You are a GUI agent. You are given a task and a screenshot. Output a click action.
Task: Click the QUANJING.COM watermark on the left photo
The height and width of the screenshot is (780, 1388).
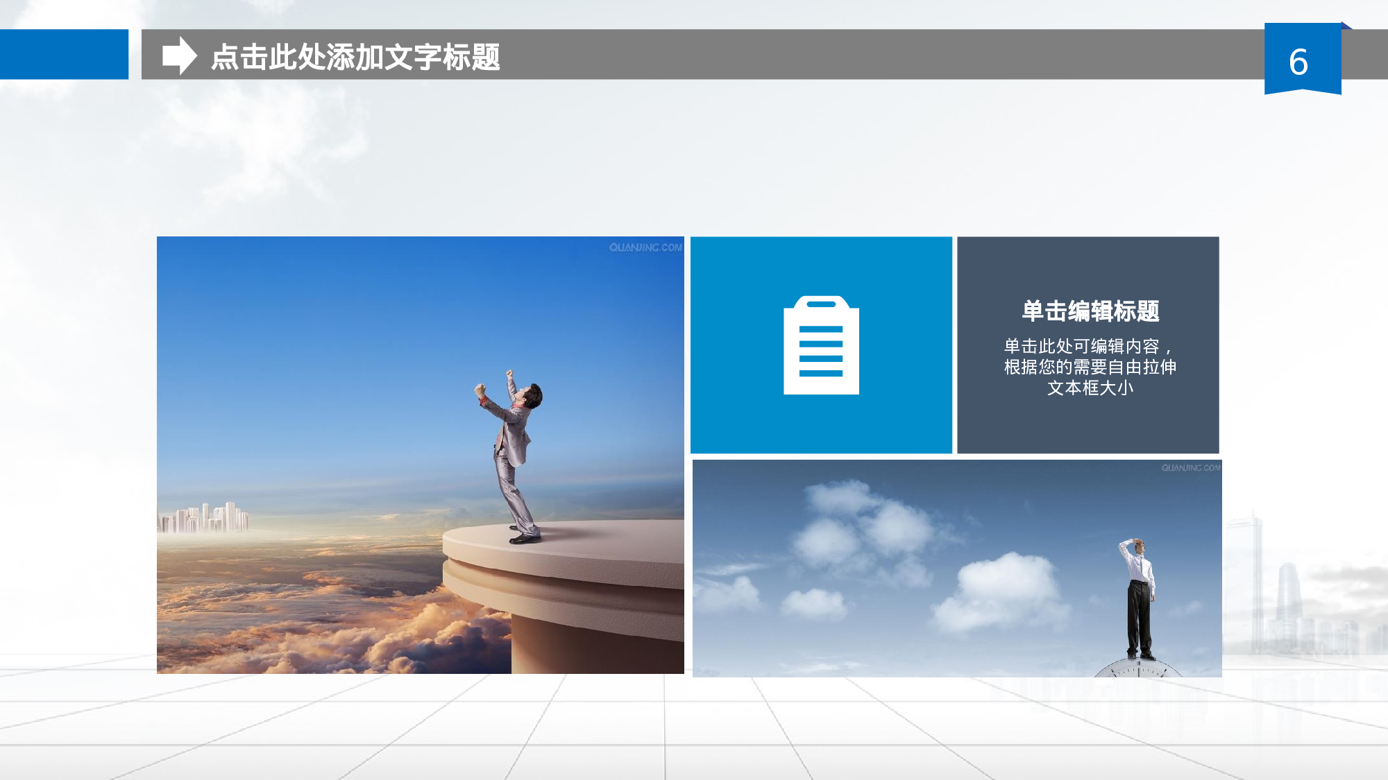point(644,247)
